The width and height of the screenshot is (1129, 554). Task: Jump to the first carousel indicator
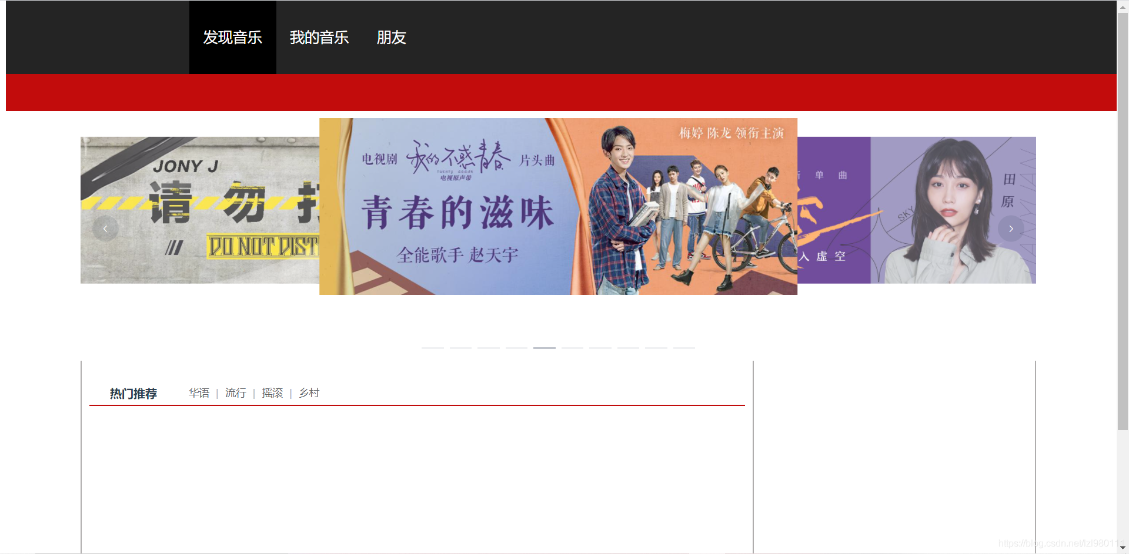coord(433,348)
